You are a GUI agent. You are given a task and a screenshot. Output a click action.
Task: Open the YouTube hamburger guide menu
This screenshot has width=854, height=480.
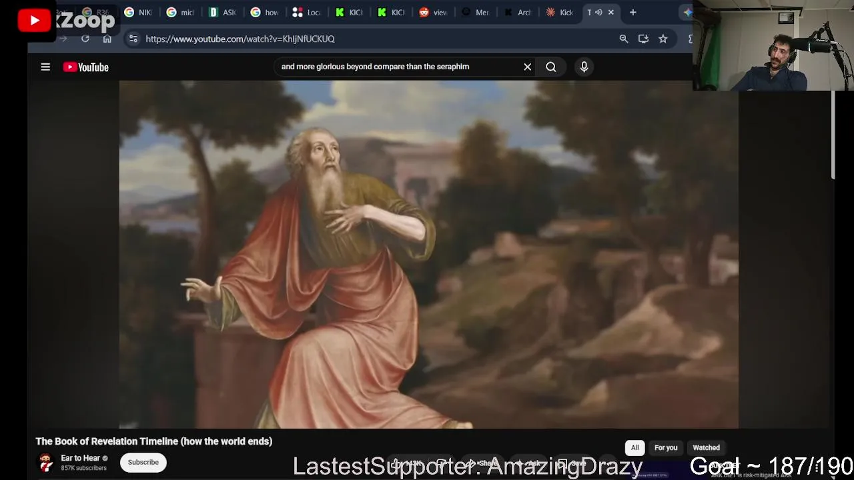[45, 67]
